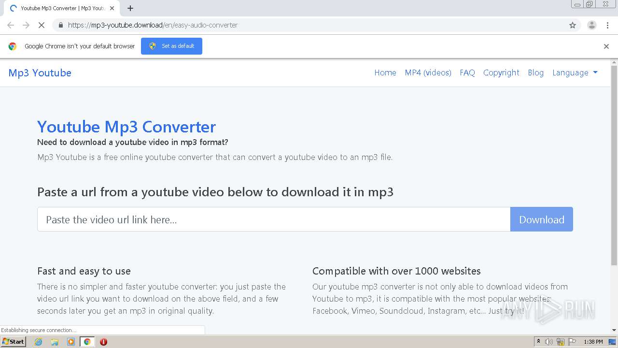
Task: Click the padlock site info icon
Action: click(x=60, y=25)
